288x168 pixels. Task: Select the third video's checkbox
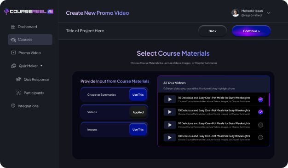[x=260, y=125]
